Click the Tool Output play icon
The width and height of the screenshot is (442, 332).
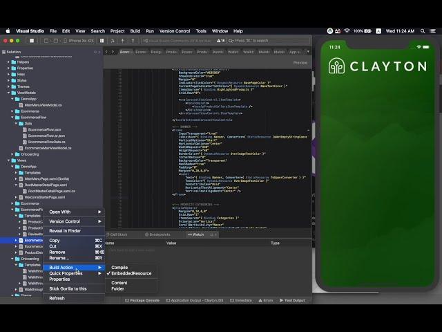[281, 300]
